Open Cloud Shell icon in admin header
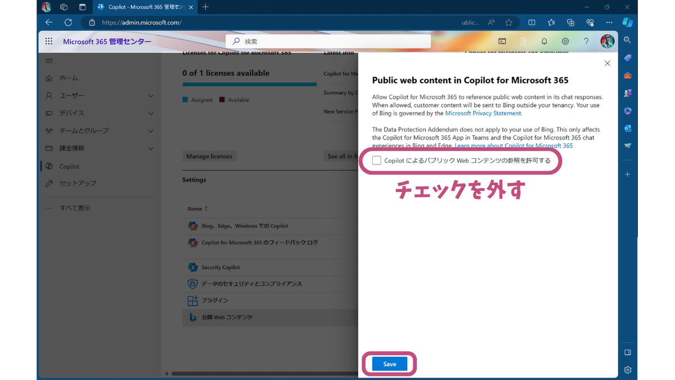675x380 pixels. click(502, 41)
